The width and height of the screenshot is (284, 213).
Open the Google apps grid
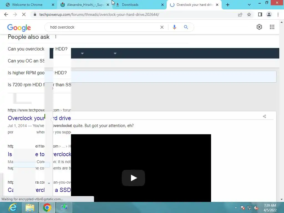tap(272, 27)
